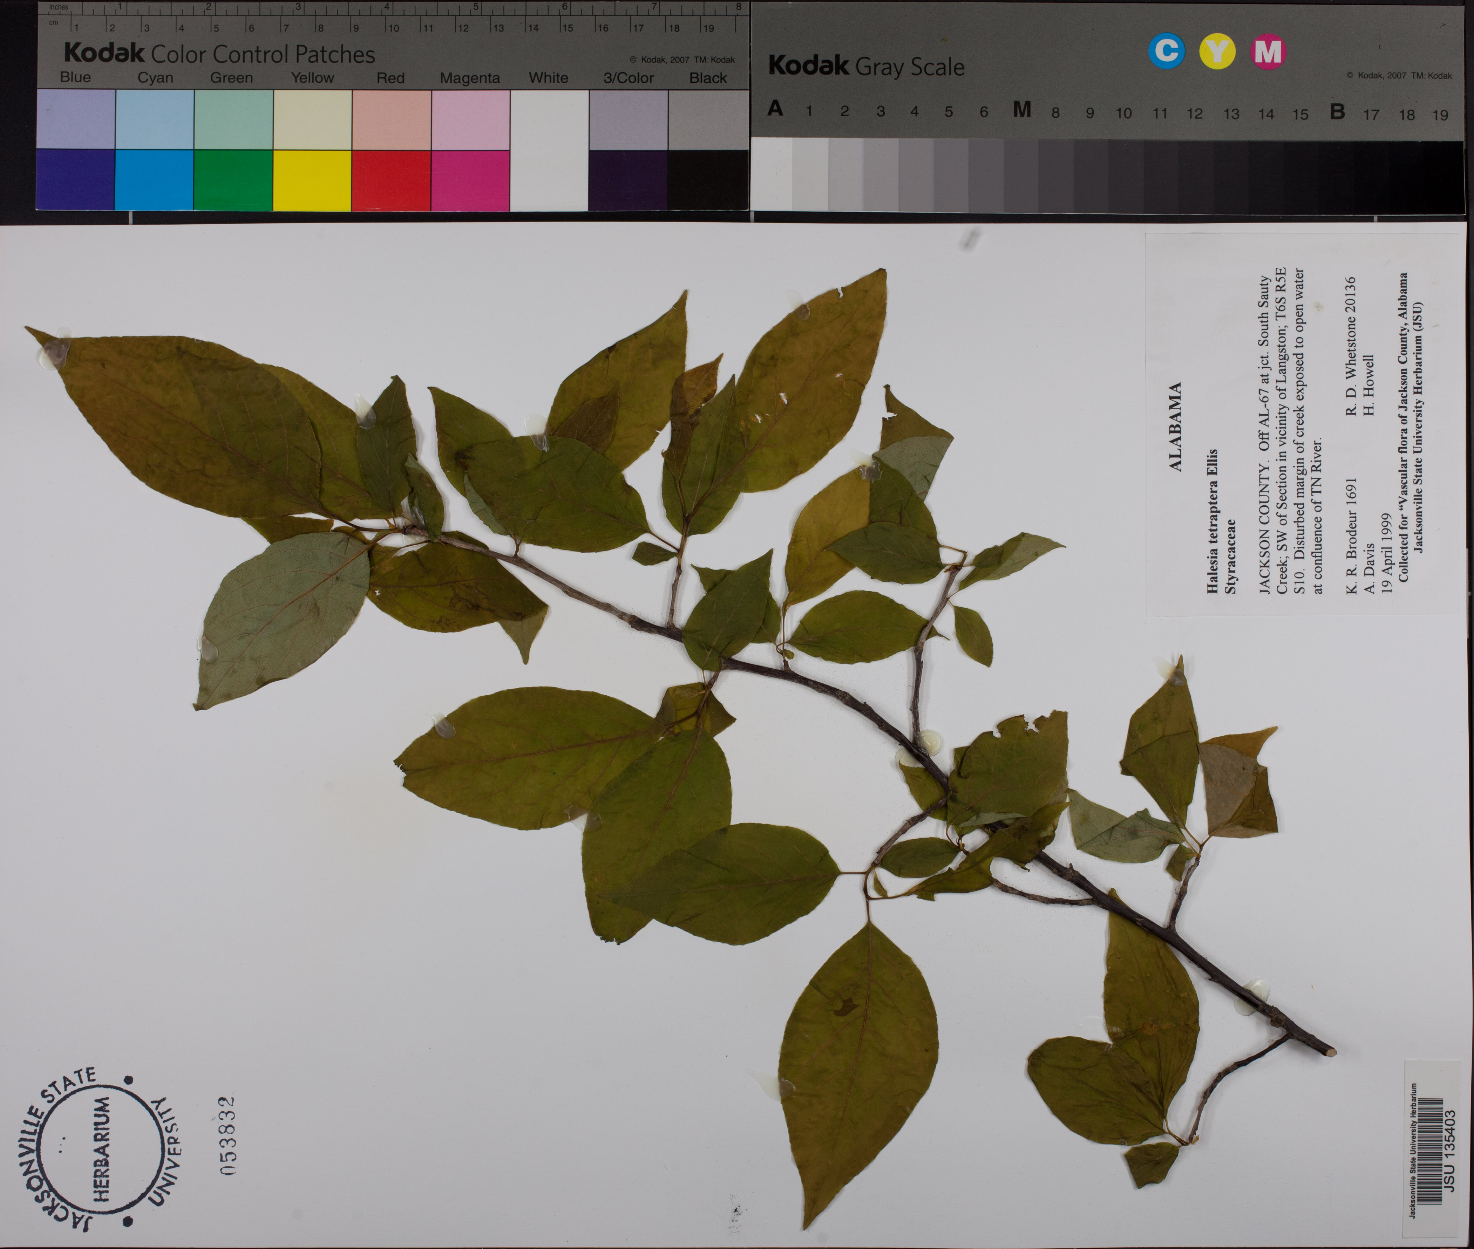This screenshot has width=1474, height=1249.
Task: Select the dark purple 3/Color patch
Action: coord(627,180)
